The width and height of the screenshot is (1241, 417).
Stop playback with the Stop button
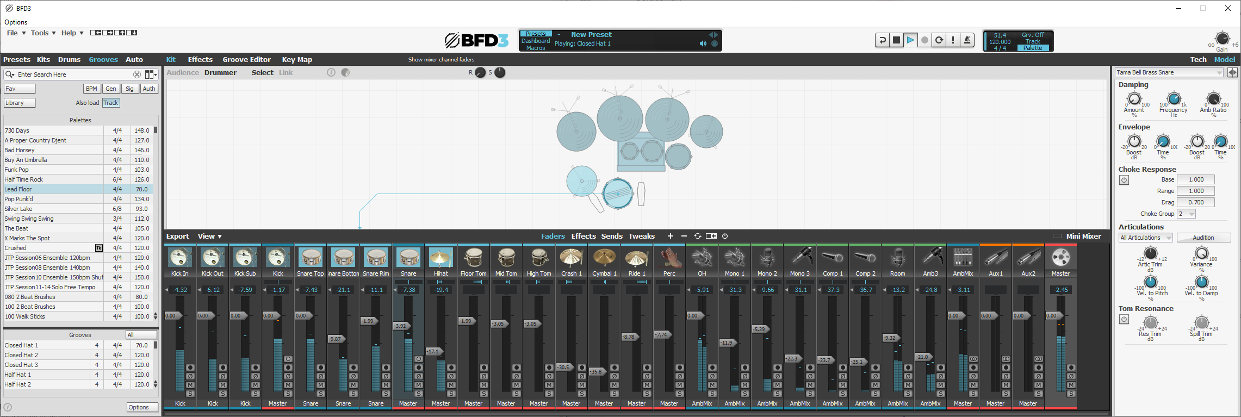(x=896, y=40)
